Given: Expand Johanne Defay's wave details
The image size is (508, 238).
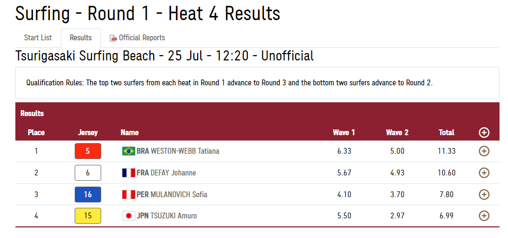Looking at the screenshot, I should coord(483,173).
